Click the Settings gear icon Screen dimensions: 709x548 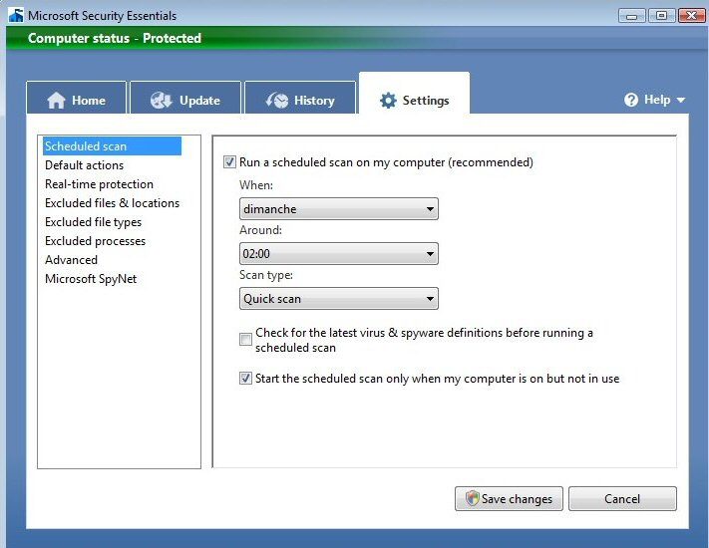click(x=388, y=101)
